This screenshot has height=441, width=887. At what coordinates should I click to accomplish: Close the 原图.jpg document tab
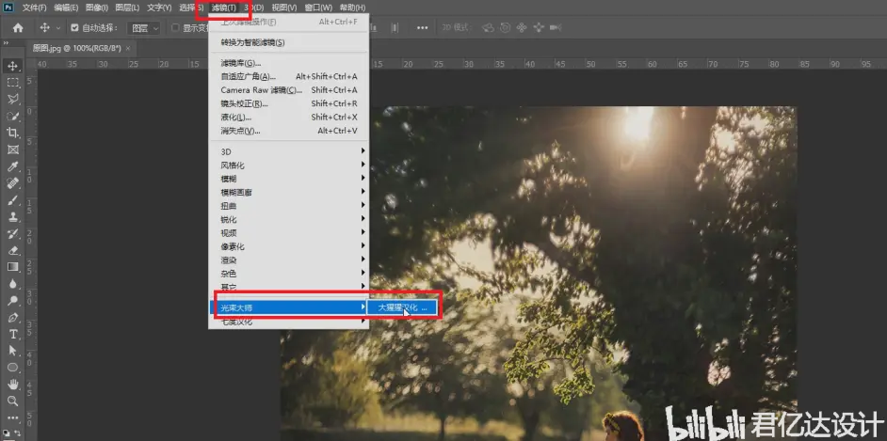128,49
